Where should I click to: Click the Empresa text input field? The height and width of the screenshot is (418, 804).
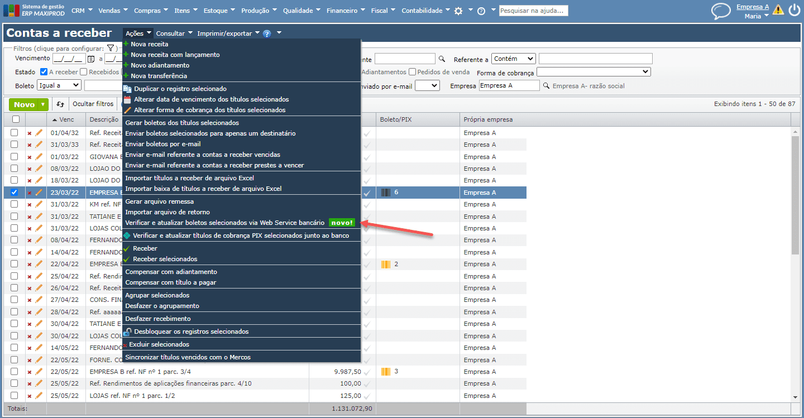[509, 85]
